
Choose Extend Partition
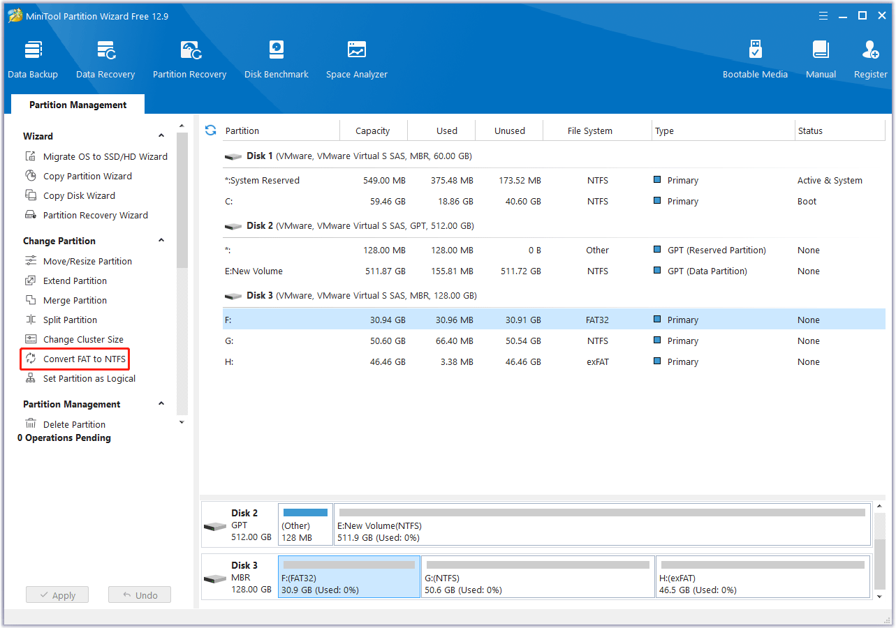66,281
